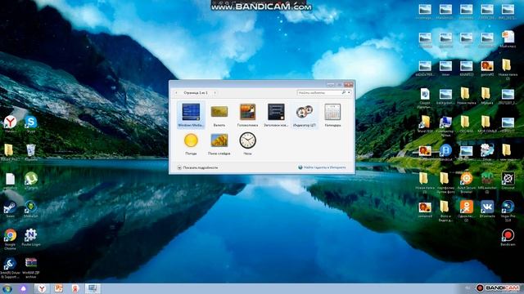This screenshot has height=294, width=524.
Task: Select the Часы clock gadget
Action: pos(247,144)
